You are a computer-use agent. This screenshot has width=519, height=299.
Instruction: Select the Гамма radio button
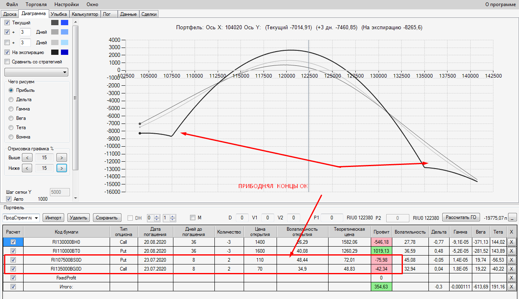point(11,109)
